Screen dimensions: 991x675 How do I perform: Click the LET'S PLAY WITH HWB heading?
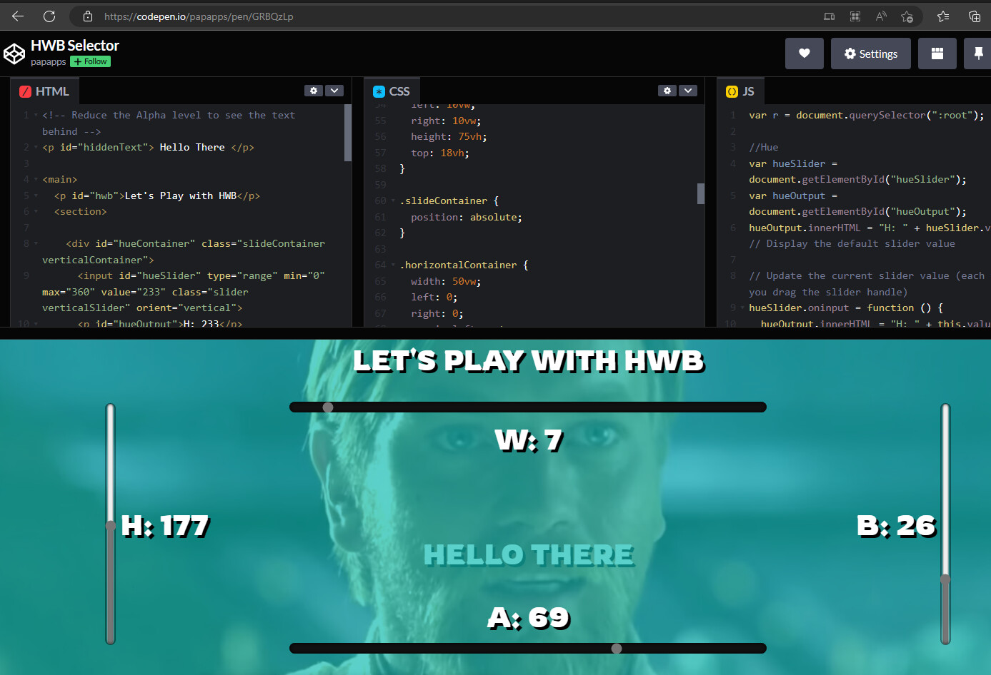coord(529,362)
